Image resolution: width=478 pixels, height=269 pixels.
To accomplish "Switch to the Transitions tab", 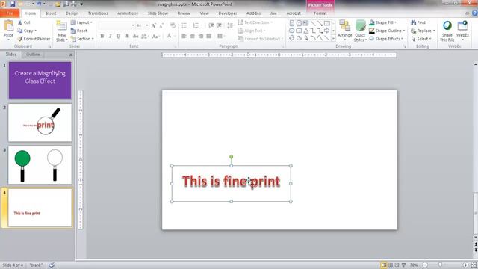I will (98, 13).
